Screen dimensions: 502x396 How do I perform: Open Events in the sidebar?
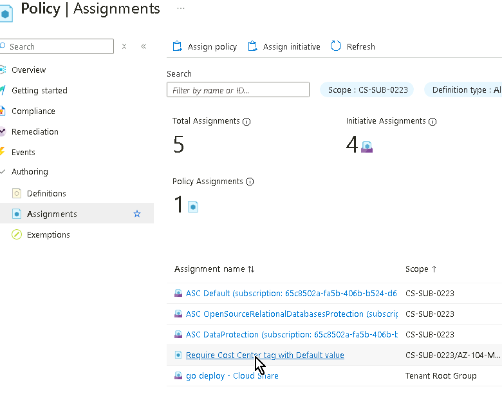click(23, 152)
